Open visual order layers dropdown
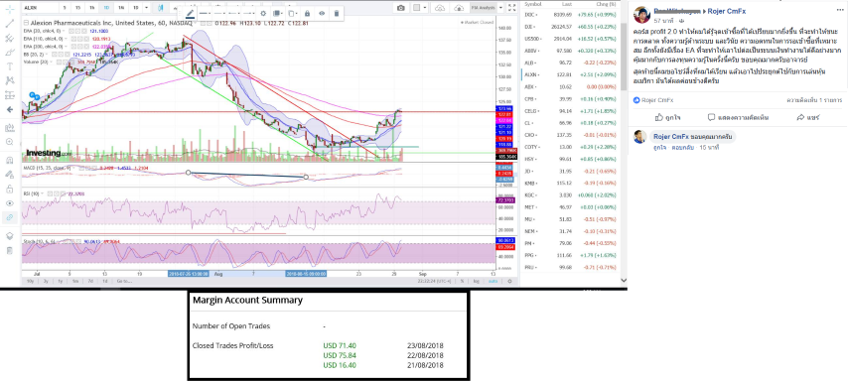848x383 pixels. point(278,13)
